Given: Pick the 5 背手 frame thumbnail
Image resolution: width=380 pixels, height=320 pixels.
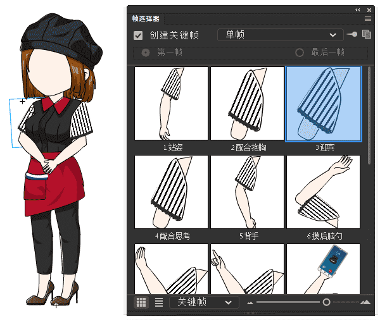Looking at the screenshot, I should pos(248,192).
